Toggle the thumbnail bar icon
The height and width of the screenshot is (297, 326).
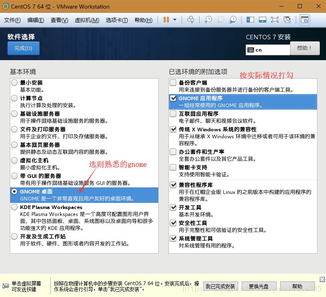(262, 20)
